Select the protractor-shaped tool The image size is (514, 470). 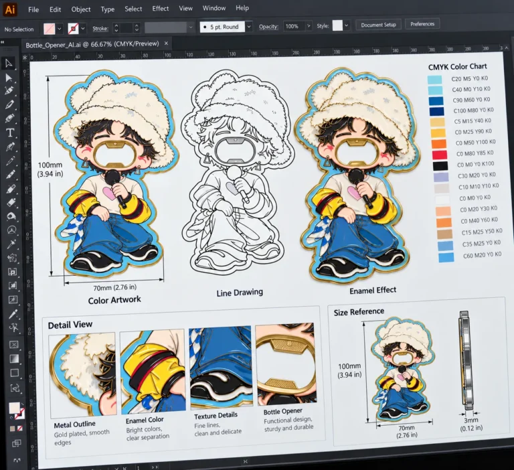click(12, 230)
